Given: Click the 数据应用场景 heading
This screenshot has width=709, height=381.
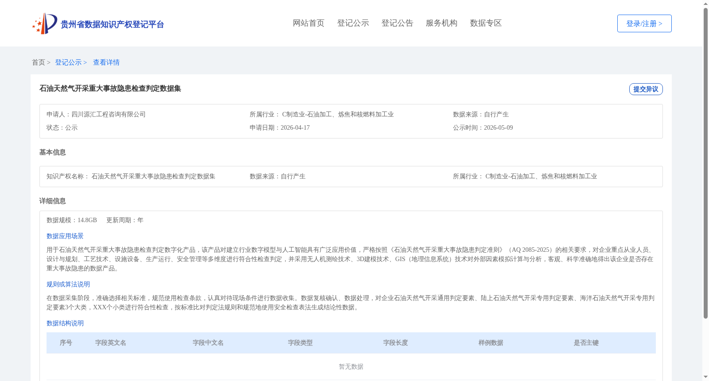Looking at the screenshot, I should [x=65, y=236].
